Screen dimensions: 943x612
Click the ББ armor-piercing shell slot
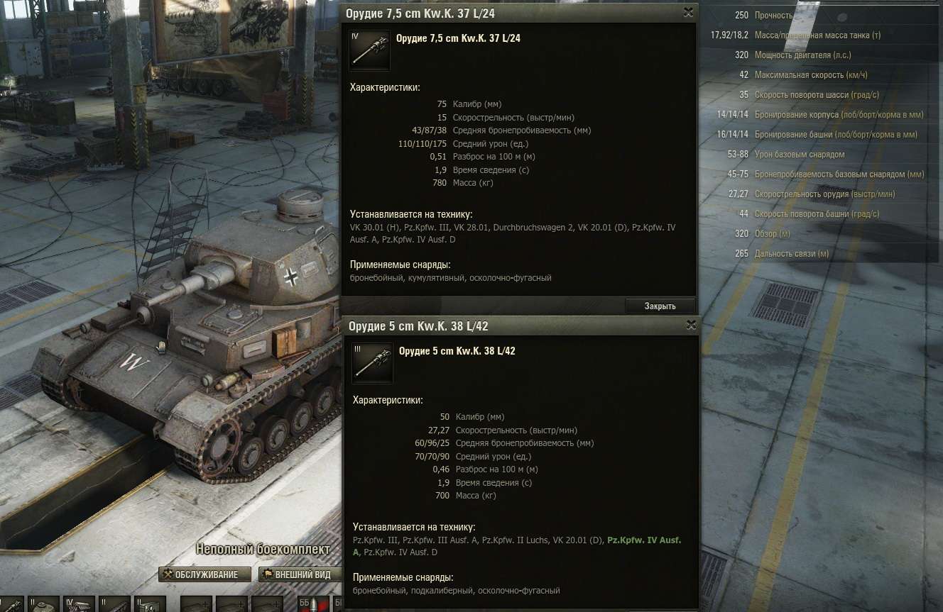tap(313, 604)
